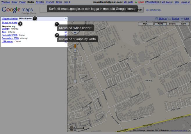Toggle checkbox for Test map
The height and width of the screenshot is (134, 191).
tap(66, 32)
